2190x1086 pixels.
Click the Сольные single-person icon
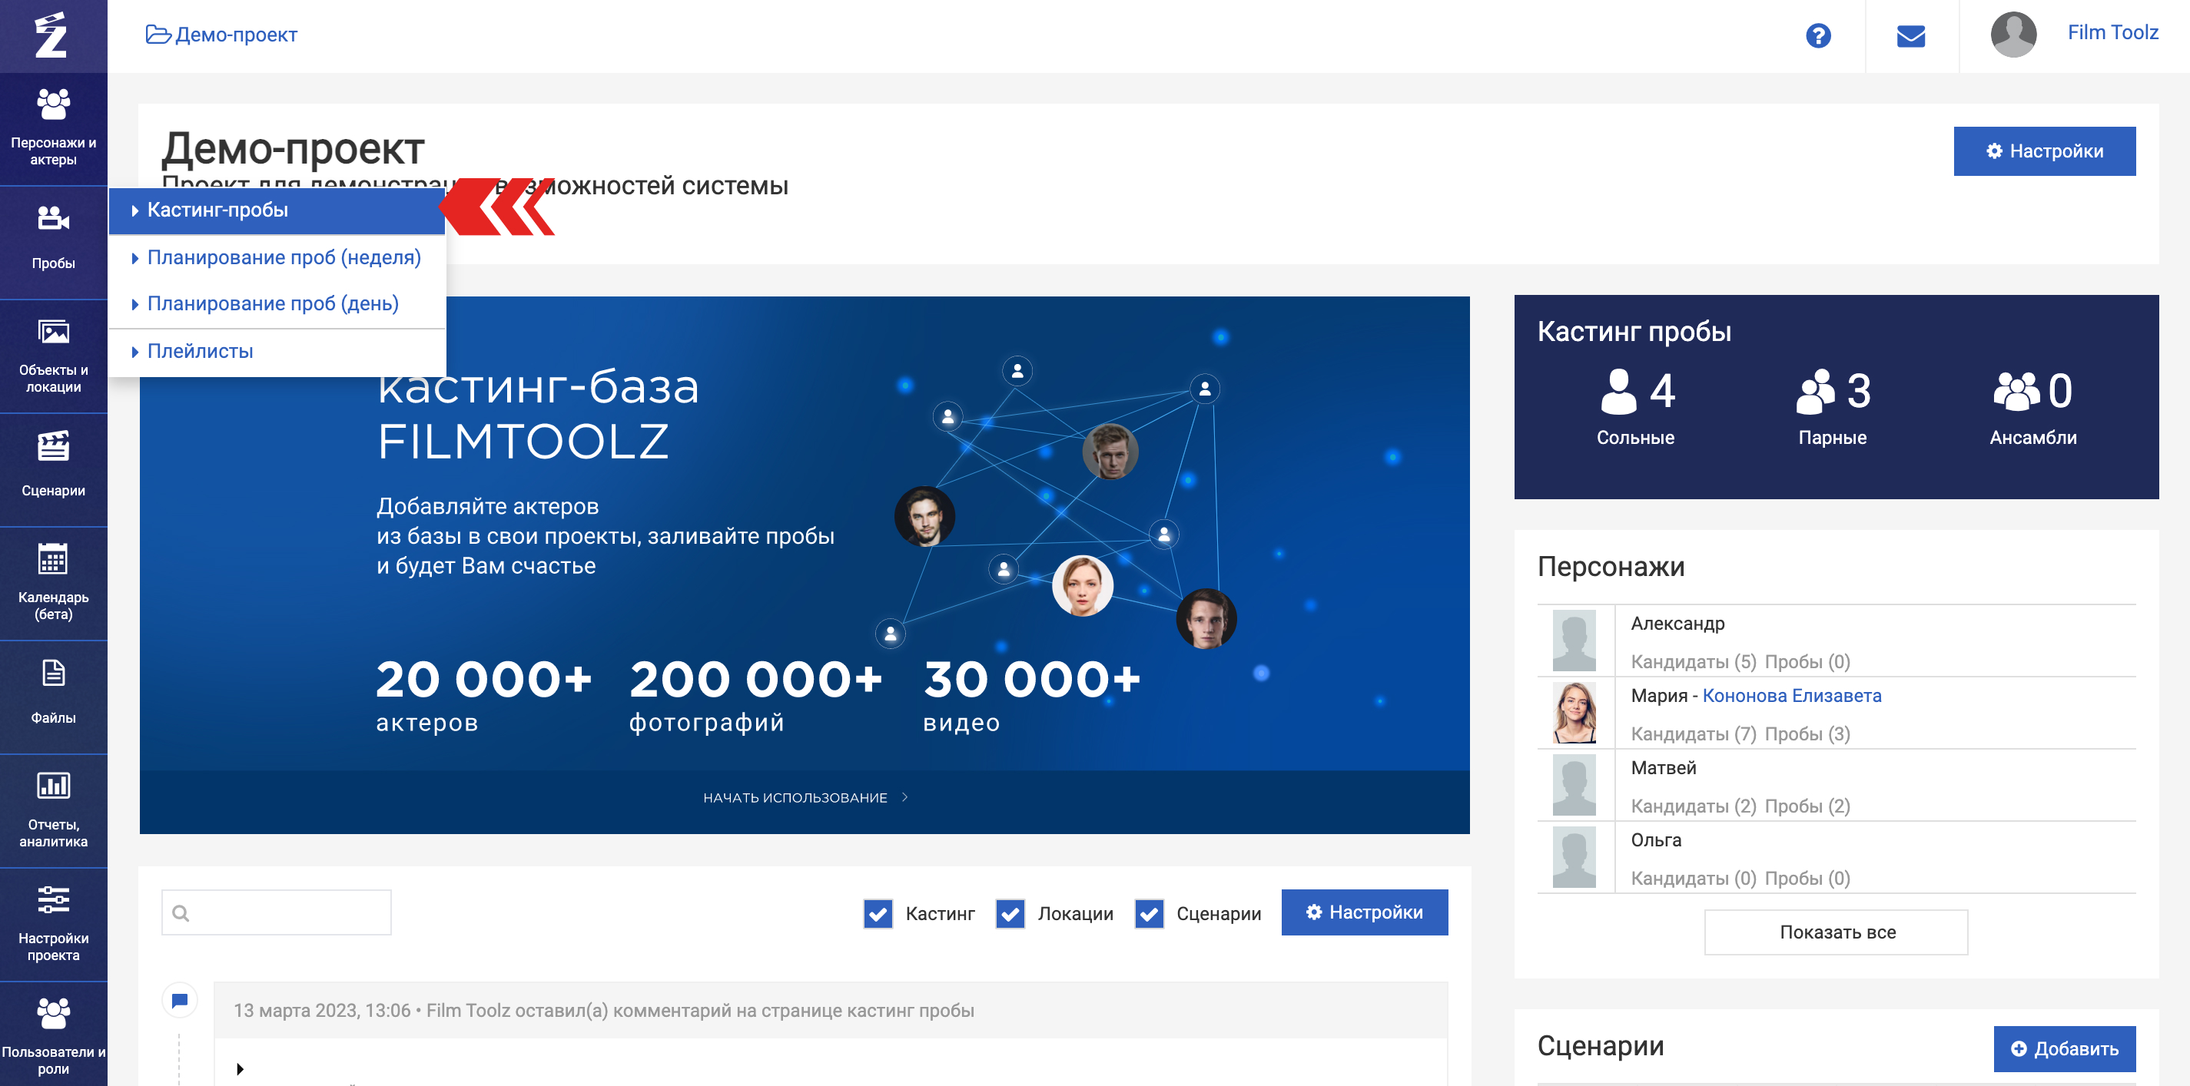(1618, 391)
